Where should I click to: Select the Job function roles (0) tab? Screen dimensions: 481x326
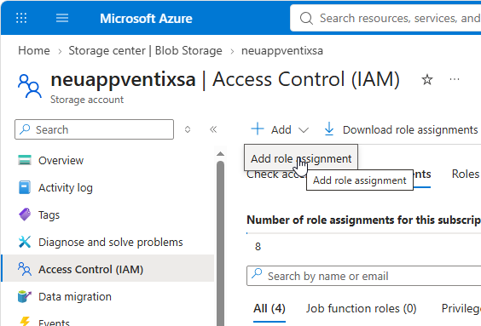pos(361,308)
